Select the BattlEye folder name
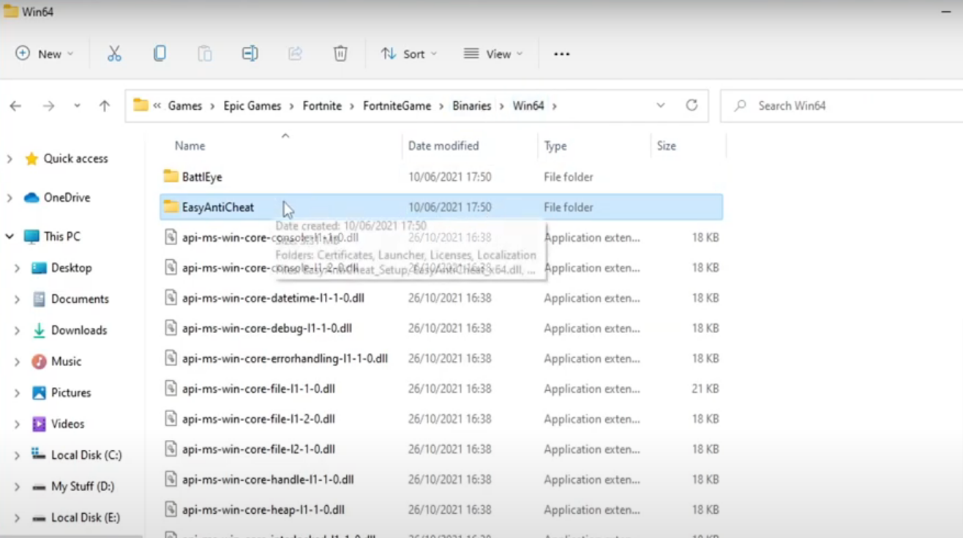Viewport: 963px width, 538px height. tap(202, 176)
